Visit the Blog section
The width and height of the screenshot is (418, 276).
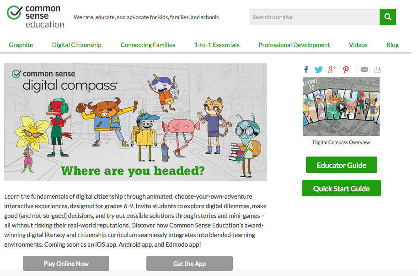tap(392, 45)
